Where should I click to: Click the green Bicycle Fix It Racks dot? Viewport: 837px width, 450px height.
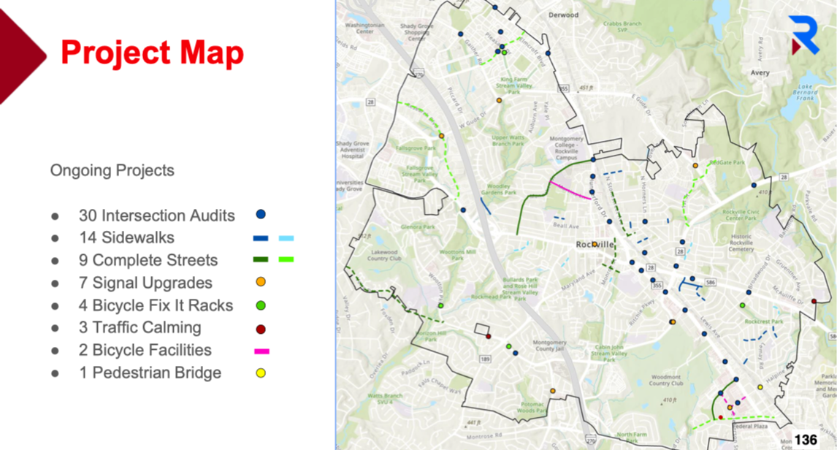click(261, 305)
